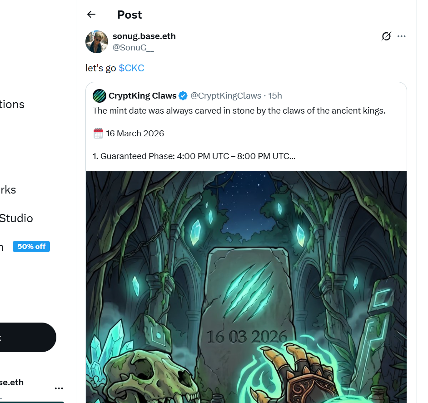The height and width of the screenshot is (403, 428).
Task: Select the 50% off premium badge
Action: 31,247
